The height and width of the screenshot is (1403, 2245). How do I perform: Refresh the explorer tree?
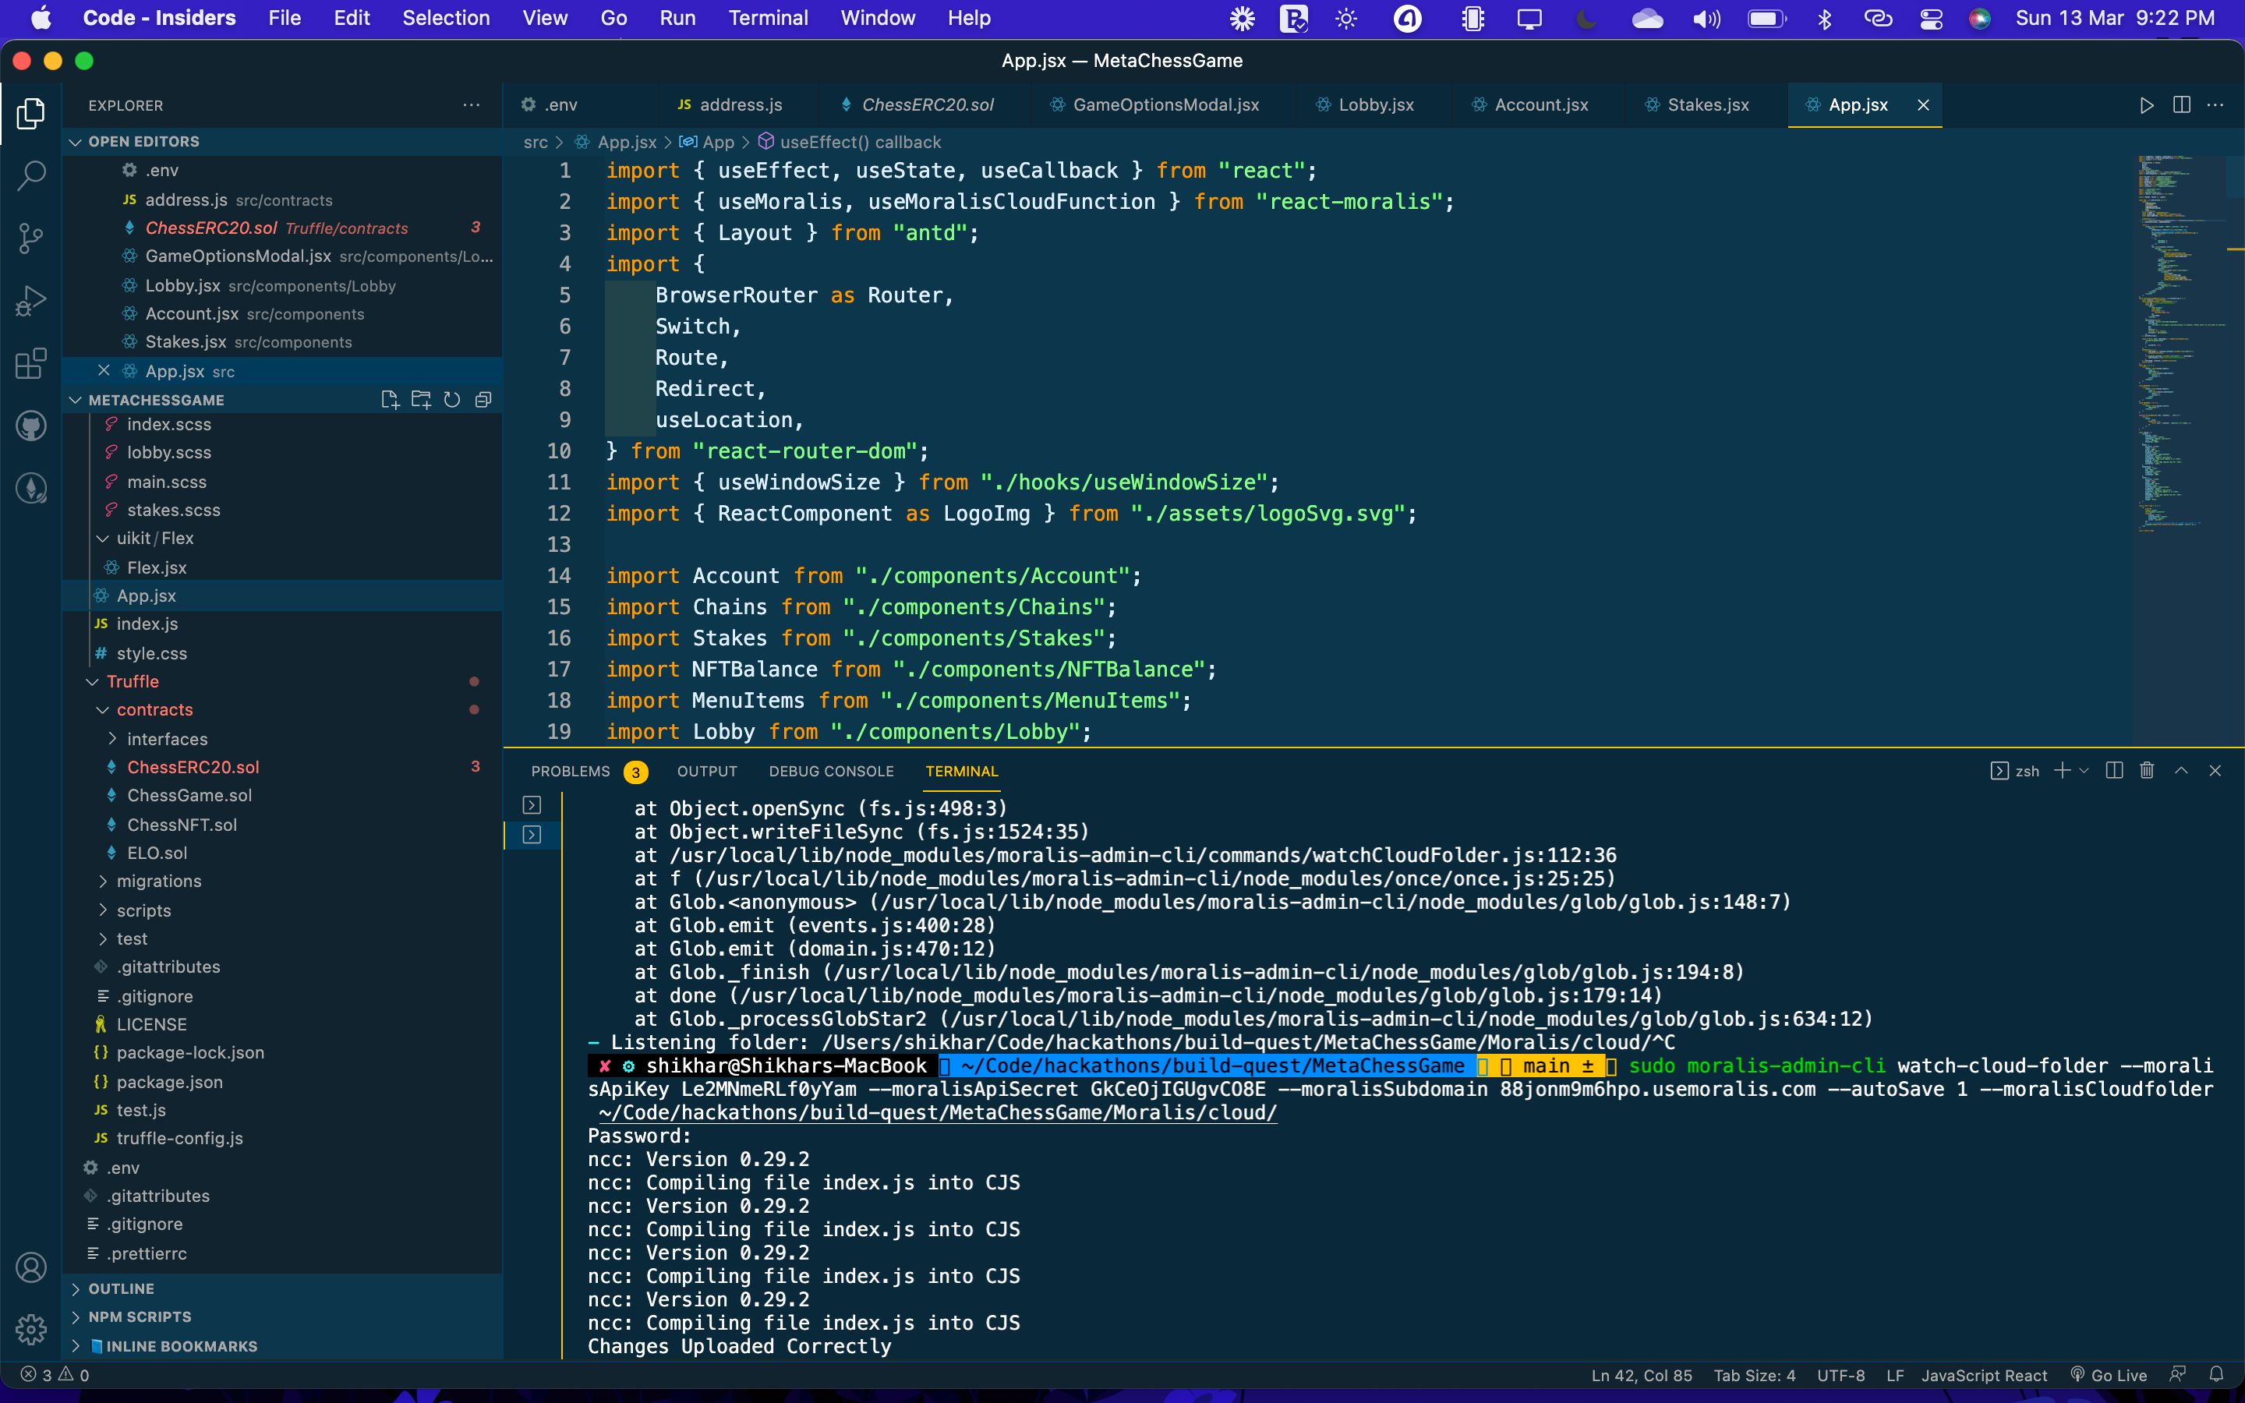pyautogui.click(x=452, y=400)
